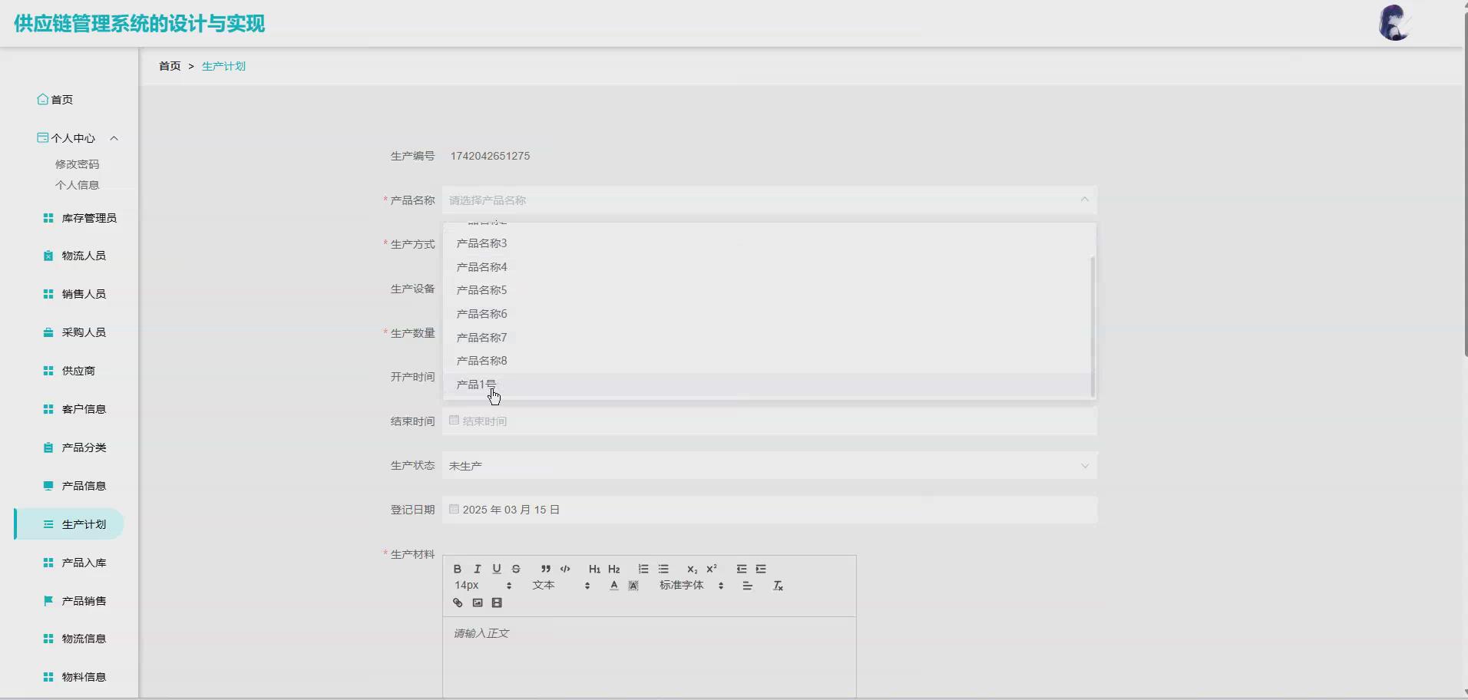Open the text color picker
This screenshot has width=1468, height=700.
(x=613, y=586)
